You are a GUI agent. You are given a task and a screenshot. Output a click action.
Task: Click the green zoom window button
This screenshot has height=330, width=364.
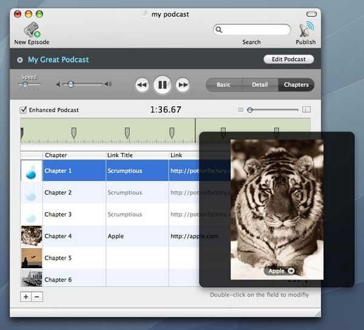point(39,14)
